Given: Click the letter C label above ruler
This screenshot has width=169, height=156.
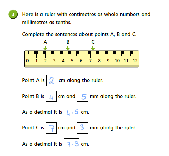Looking at the screenshot, I should tap(93, 42).
